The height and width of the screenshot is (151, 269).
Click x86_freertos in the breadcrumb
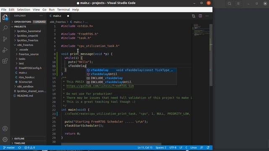[58, 22]
